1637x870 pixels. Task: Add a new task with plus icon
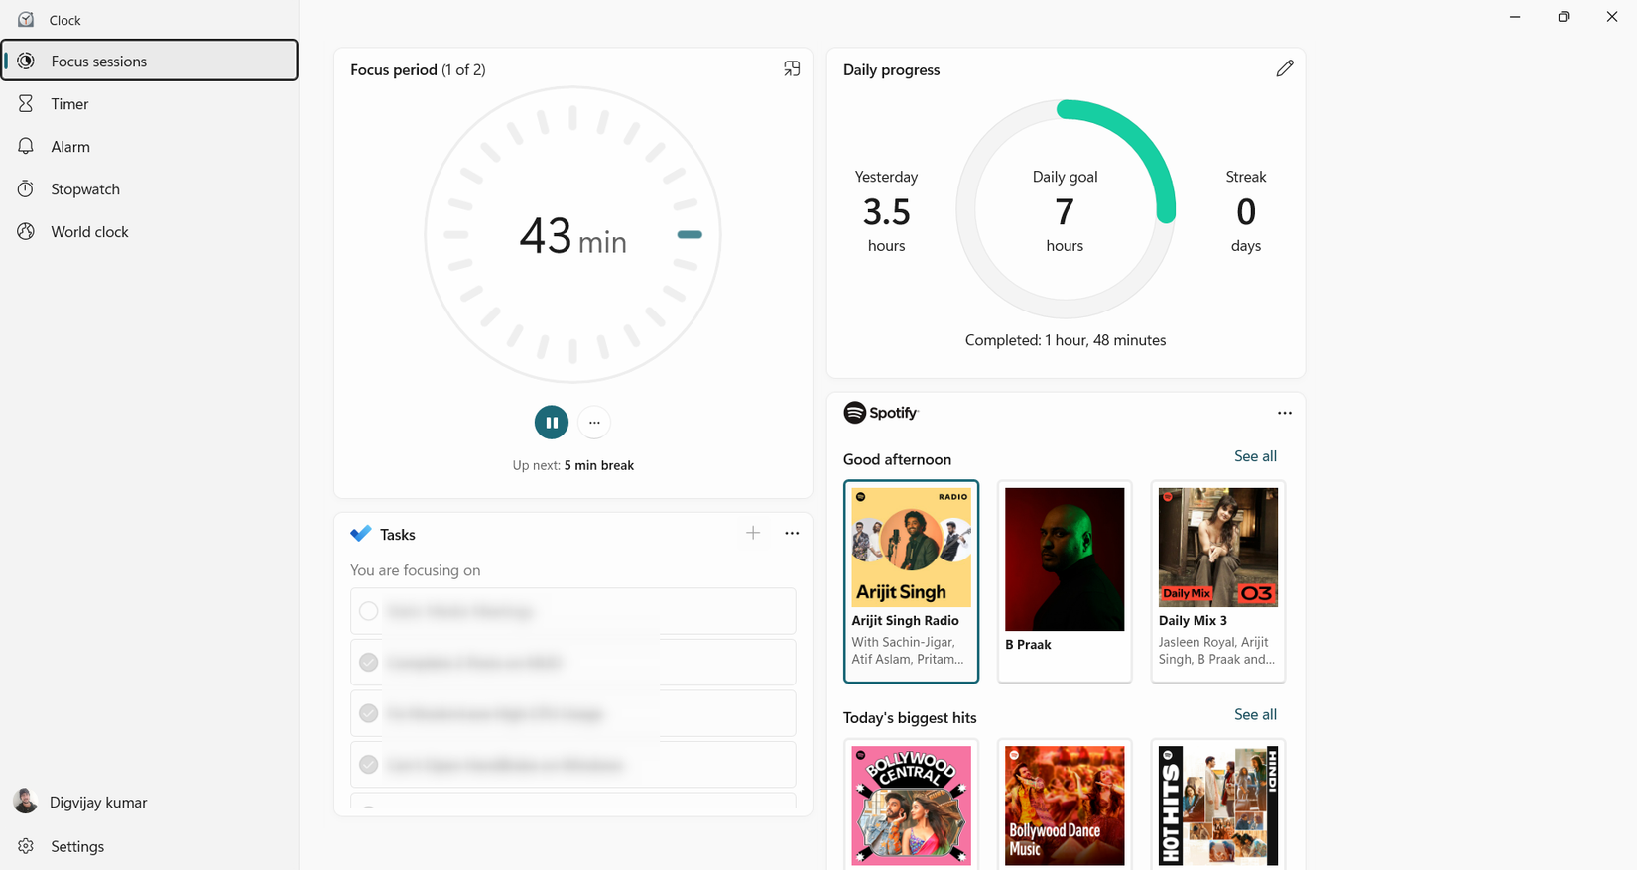[753, 534]
